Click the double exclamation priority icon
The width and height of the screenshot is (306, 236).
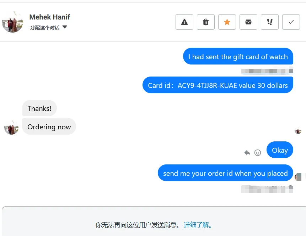coord(270,22)
